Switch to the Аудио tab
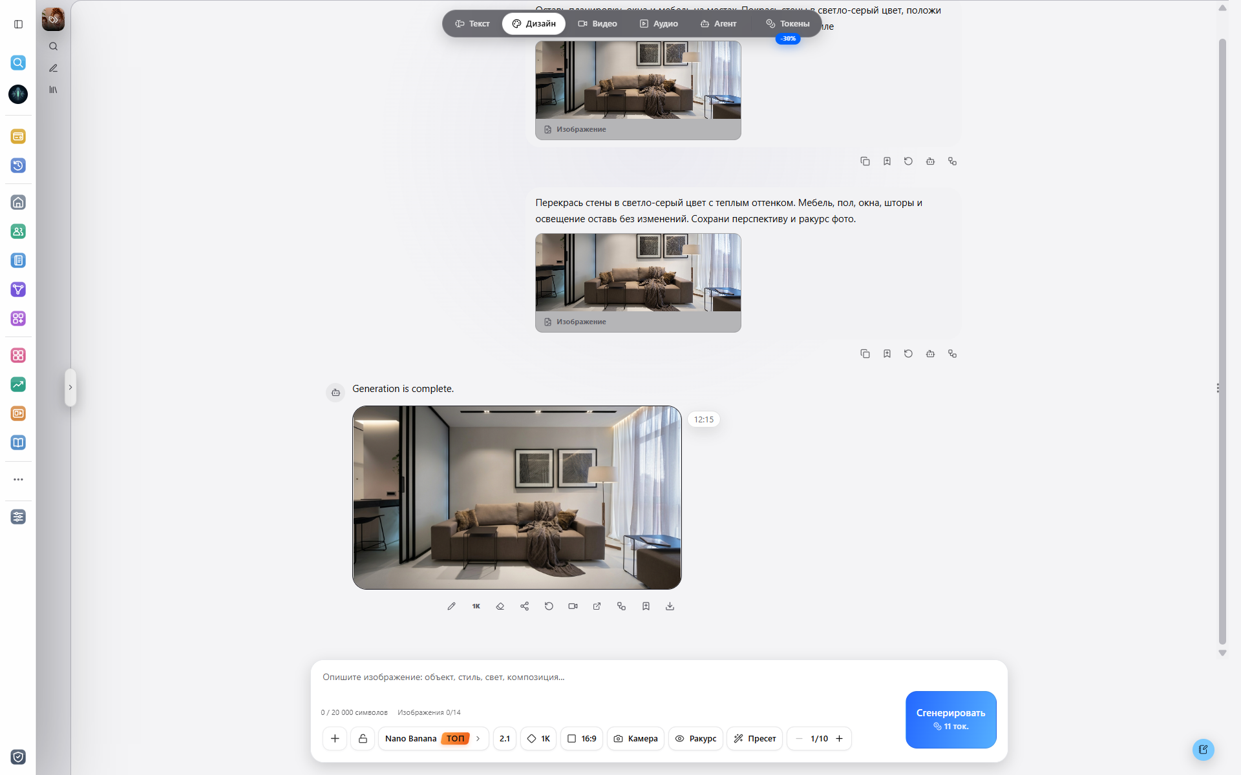 tap(659, 24)
